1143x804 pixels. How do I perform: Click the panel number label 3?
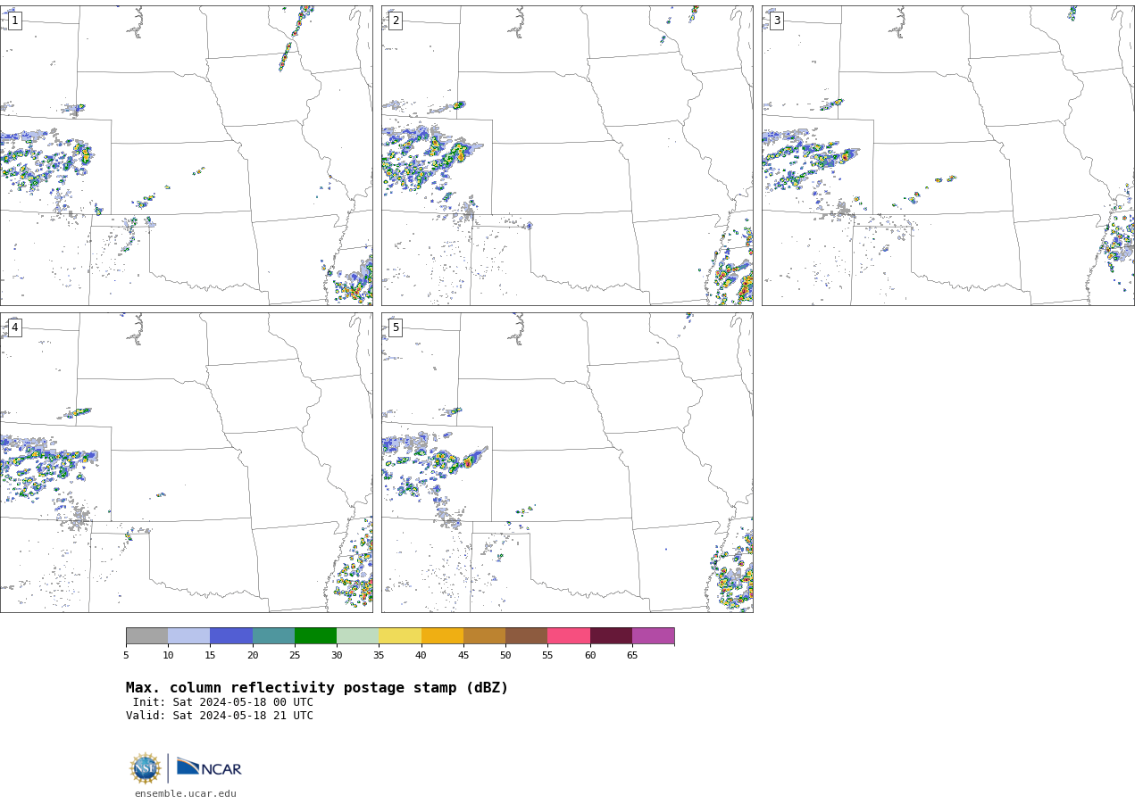(776, 21)
